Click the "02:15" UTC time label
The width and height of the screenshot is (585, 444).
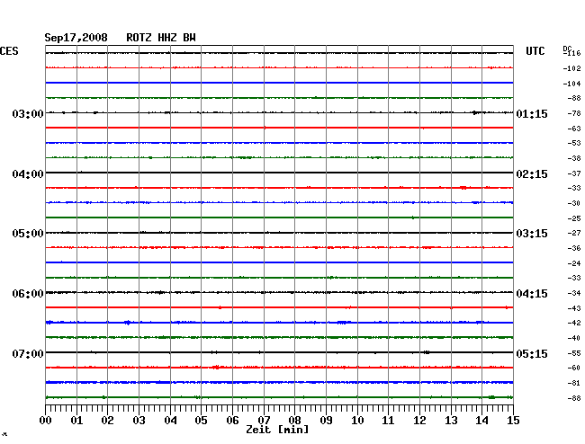click(532, 174)
